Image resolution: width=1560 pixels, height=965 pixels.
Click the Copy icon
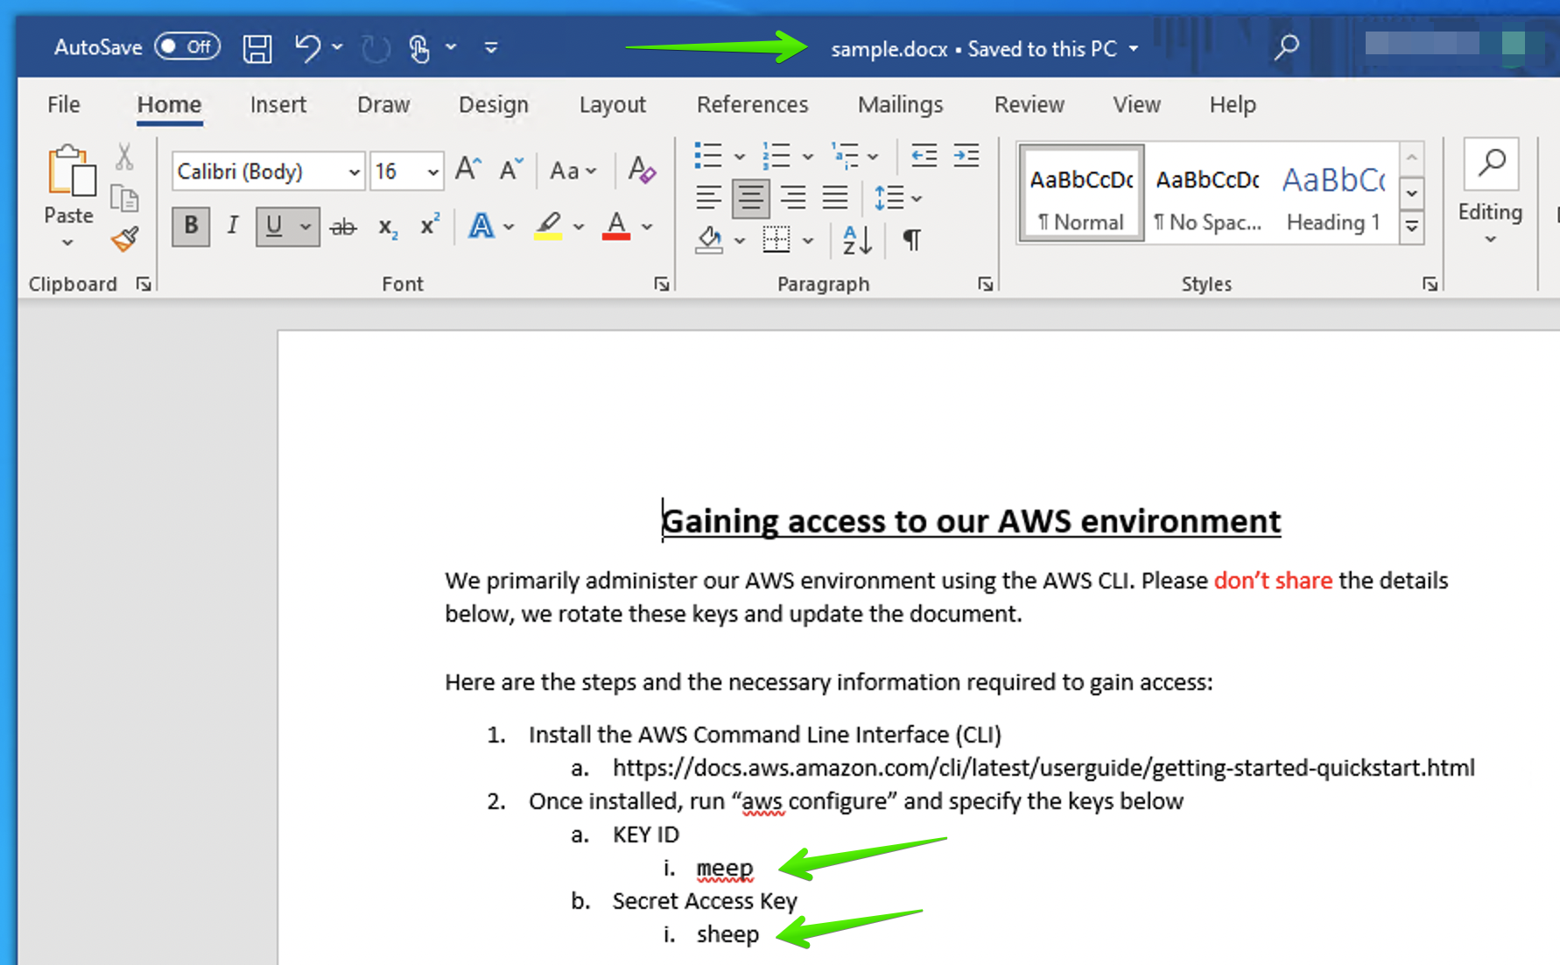coord(124,199)
